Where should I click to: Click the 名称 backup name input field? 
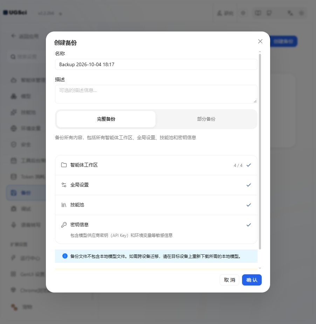coord(156,64)
